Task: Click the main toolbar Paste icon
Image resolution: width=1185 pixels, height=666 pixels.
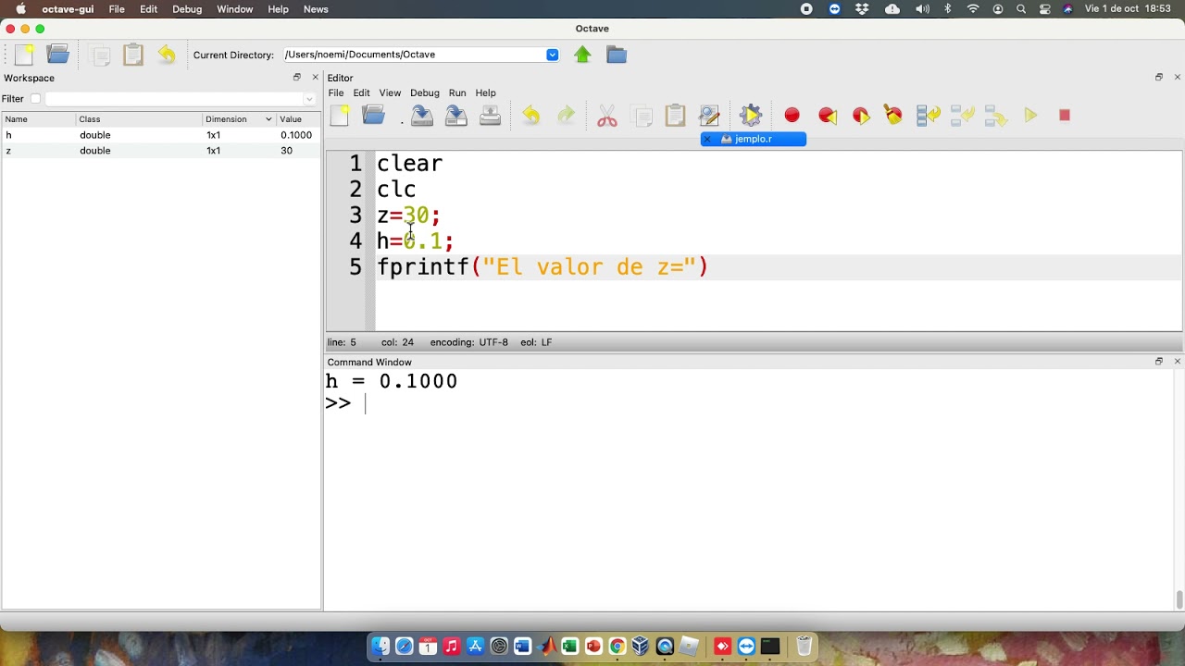Action: 133,55
